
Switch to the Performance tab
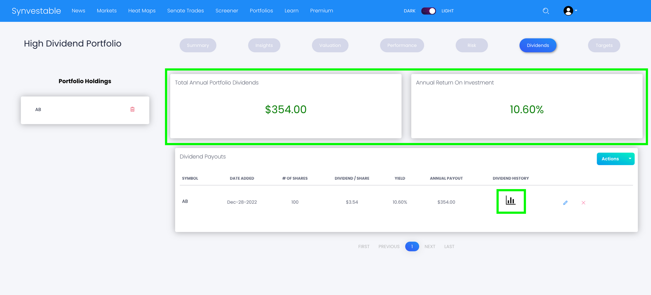click(x=402, y=45)
